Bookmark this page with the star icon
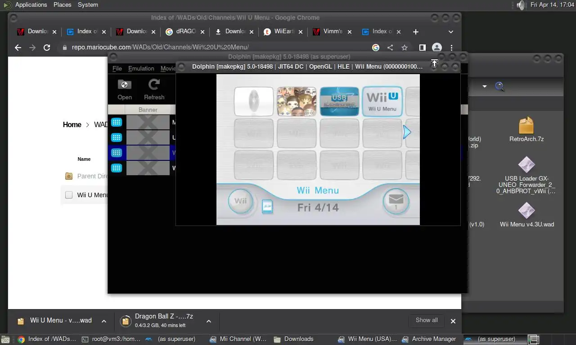The width and height of the screenshot is (576, 345). [405, 48]
